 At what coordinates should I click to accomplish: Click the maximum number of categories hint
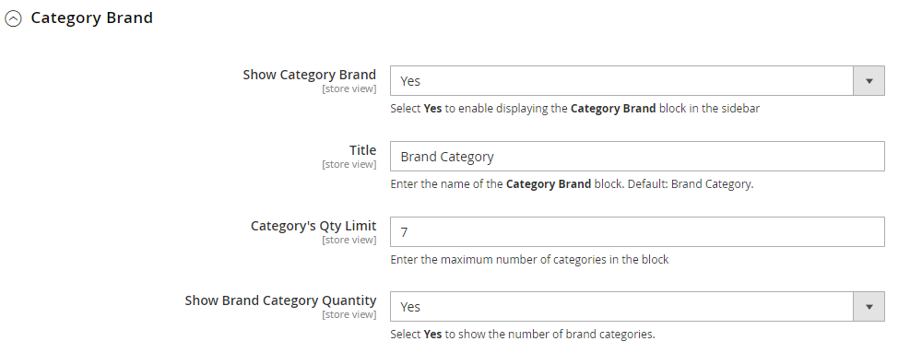[529, 260]
